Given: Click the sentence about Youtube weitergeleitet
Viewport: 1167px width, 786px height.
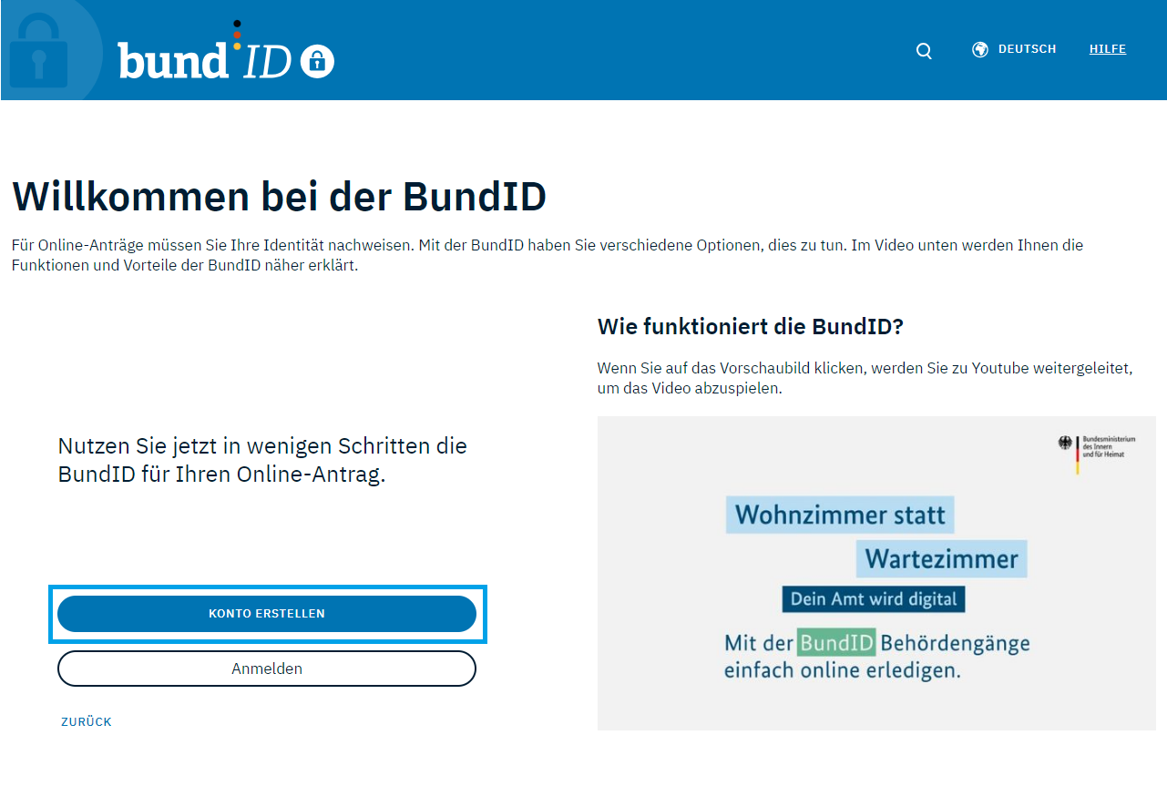Looking at the screenshot, I should coord(865,378).
